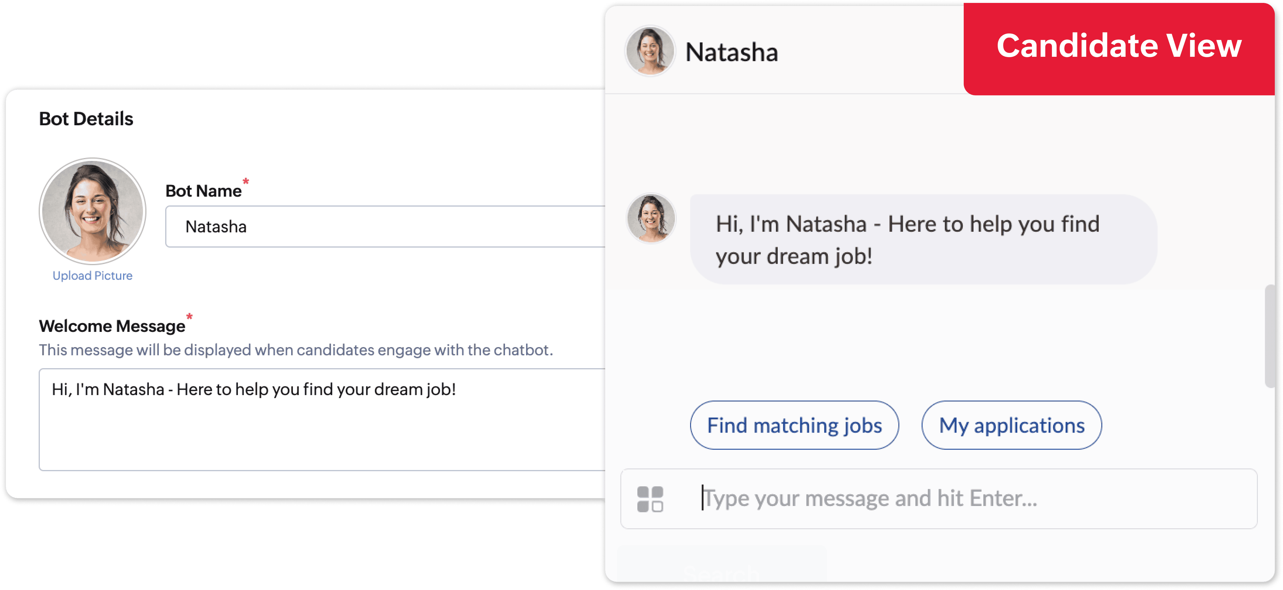Click the Bot Name label
This screenshot has height=590, width=1283.
pos(203,191)
